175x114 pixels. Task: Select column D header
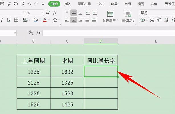101,41
